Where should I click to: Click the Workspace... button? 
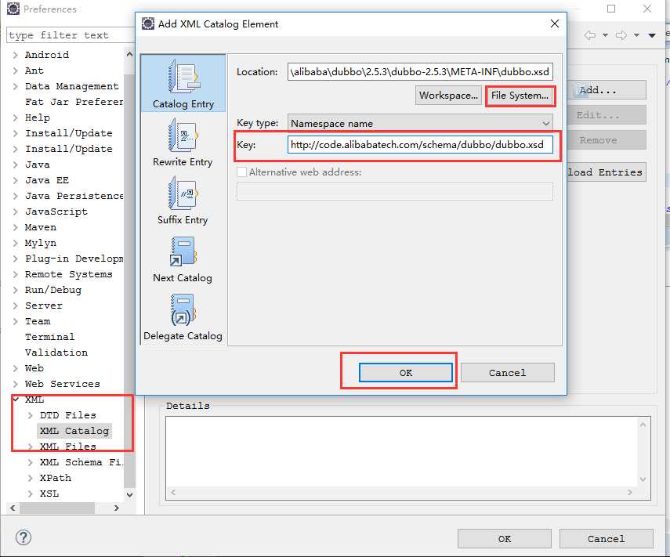tap(448, 96)
